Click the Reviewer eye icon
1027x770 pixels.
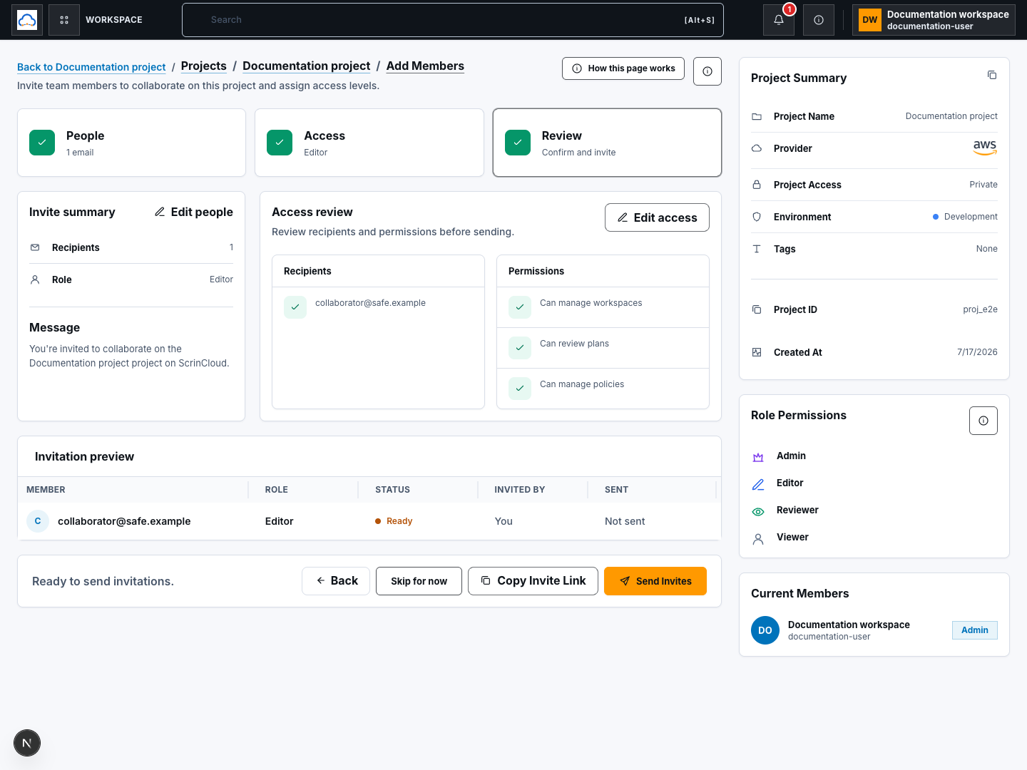tap(758, 510)
